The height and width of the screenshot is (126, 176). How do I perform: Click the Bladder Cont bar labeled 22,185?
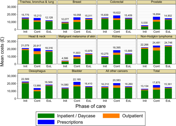click(77, 90)
